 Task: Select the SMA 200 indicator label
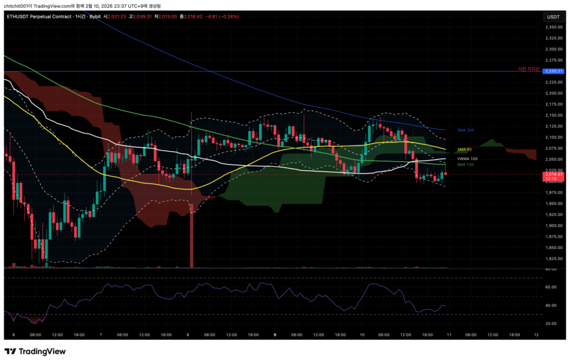pos(465,130)
